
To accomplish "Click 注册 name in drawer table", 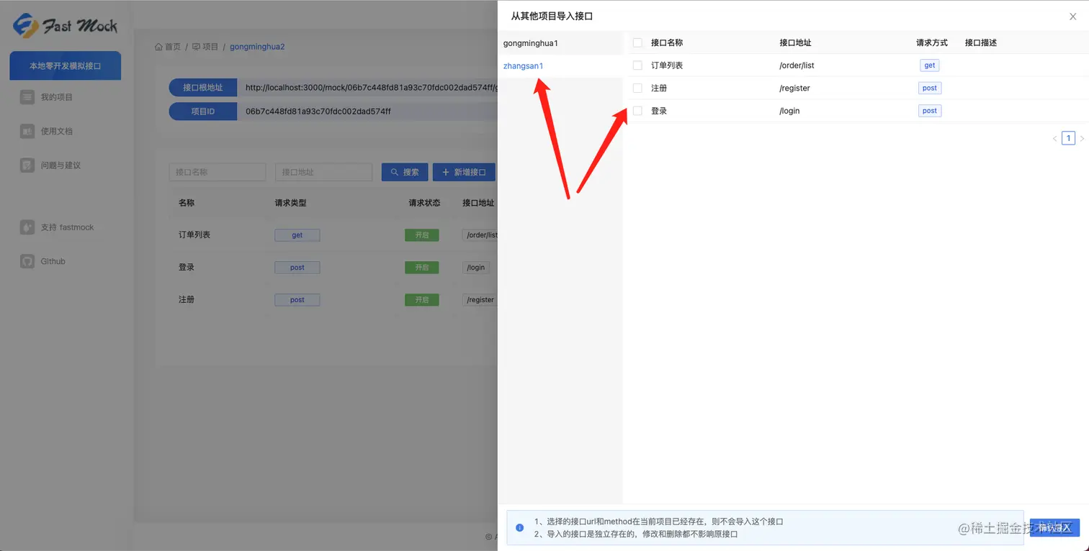I will (659, 88).
